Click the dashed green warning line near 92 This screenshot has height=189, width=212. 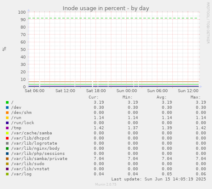tap(113, 18)
